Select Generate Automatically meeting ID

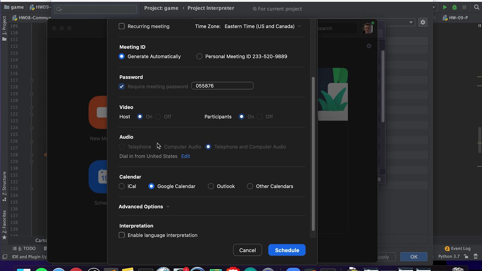coord(122,56)
